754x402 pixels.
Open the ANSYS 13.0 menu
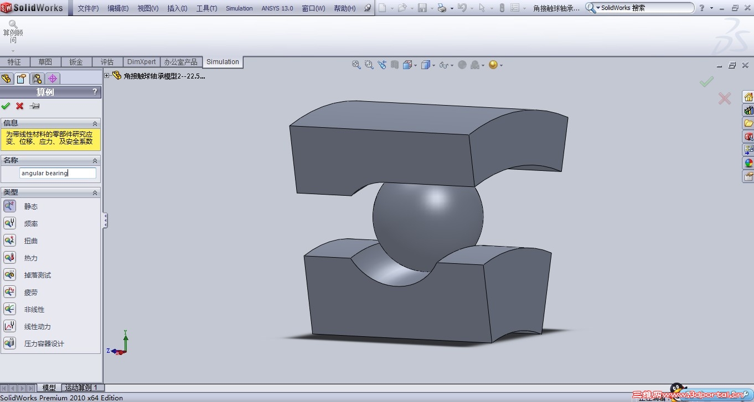[277, 8]
